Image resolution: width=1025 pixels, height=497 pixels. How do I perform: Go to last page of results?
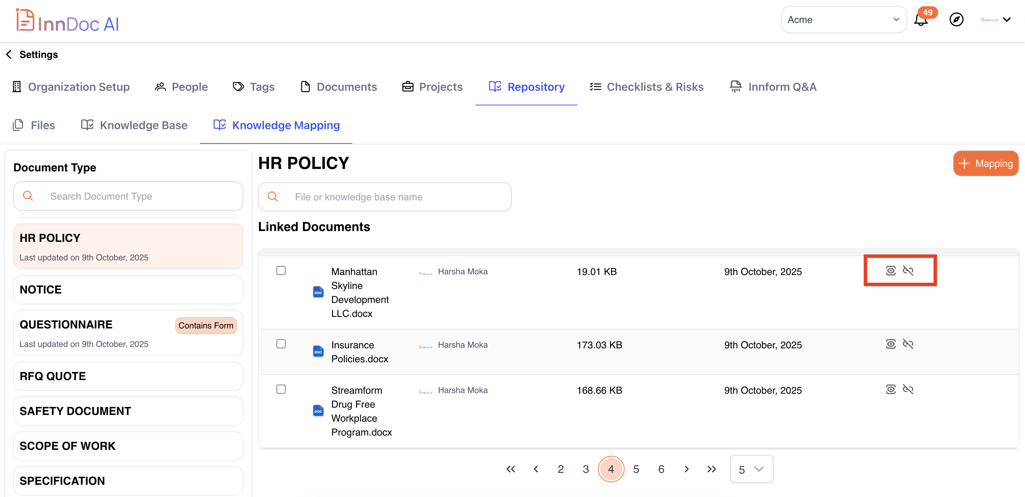[x=711, y=469]
